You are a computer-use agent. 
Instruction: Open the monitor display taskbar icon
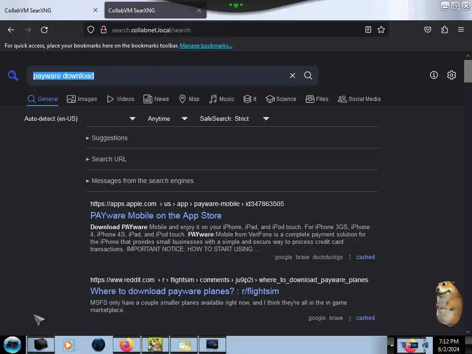pyautogui.click(x=212, y=345)
